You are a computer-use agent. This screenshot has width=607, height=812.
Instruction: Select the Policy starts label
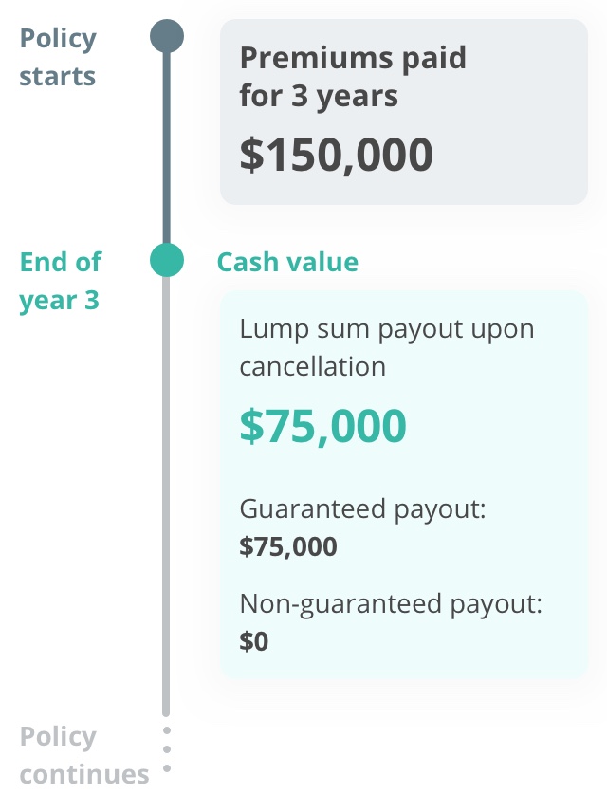click(58, 57)
